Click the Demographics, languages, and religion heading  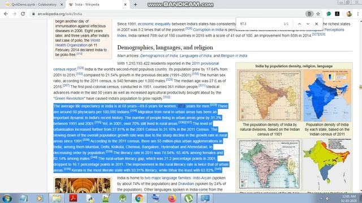[x=165, y=47]
